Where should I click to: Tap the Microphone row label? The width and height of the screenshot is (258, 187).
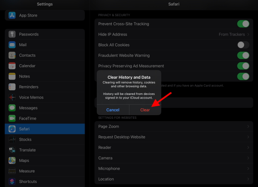pyautogui.click(x=109, y=168)
